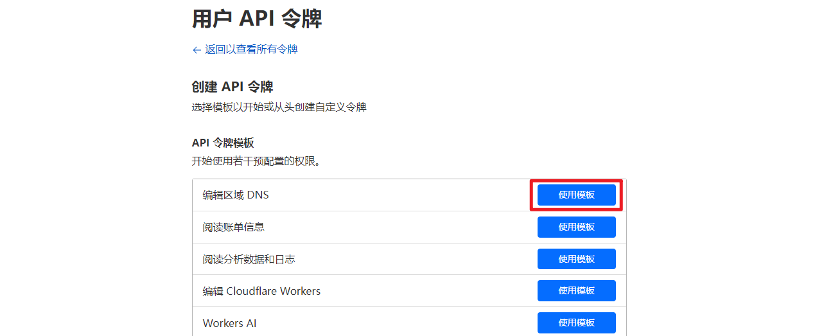Image resolution: width=833 pixels, height=336 pixels.
Task: Click the Workers AI template label
Action: click(229, 323)
